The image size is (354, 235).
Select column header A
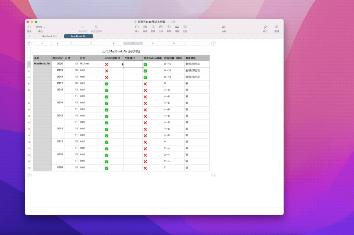[42, 44]
